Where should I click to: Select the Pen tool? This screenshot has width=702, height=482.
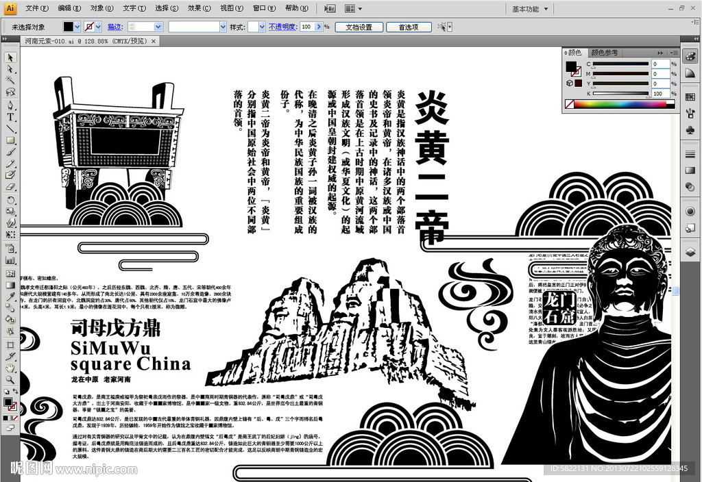pyautogui.click(x=10, y=105)
